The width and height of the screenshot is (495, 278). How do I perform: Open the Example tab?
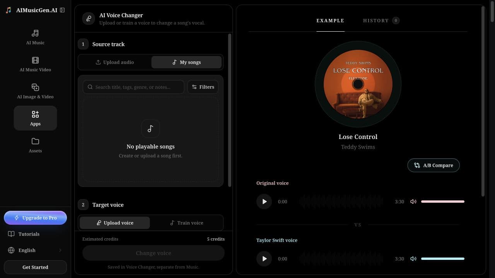(330, 21)
